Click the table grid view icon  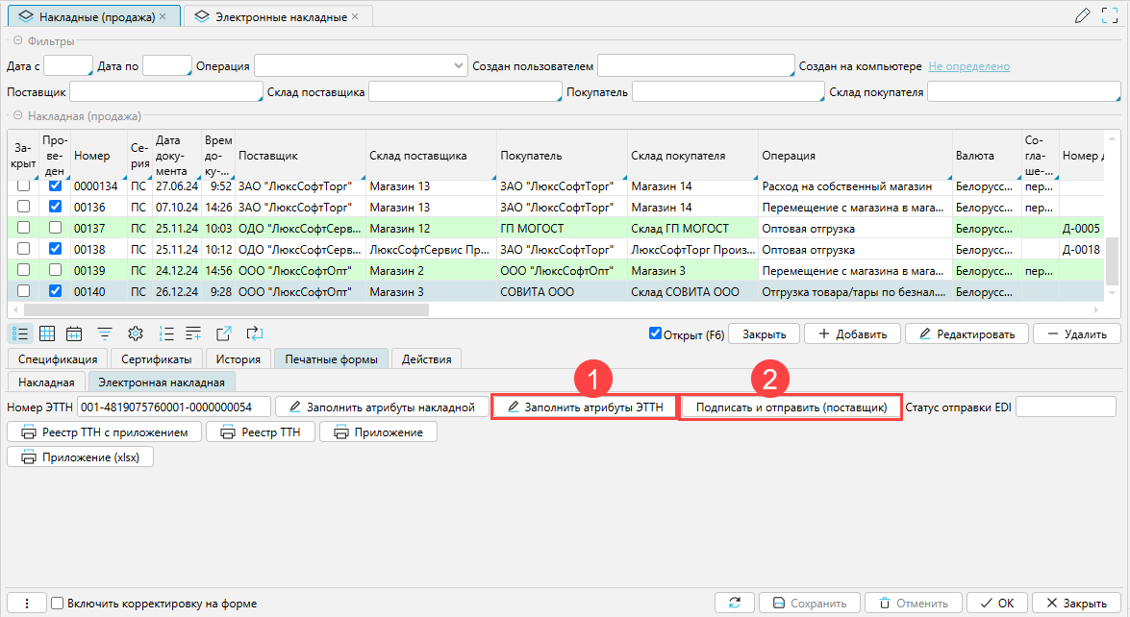click(47, 333)
